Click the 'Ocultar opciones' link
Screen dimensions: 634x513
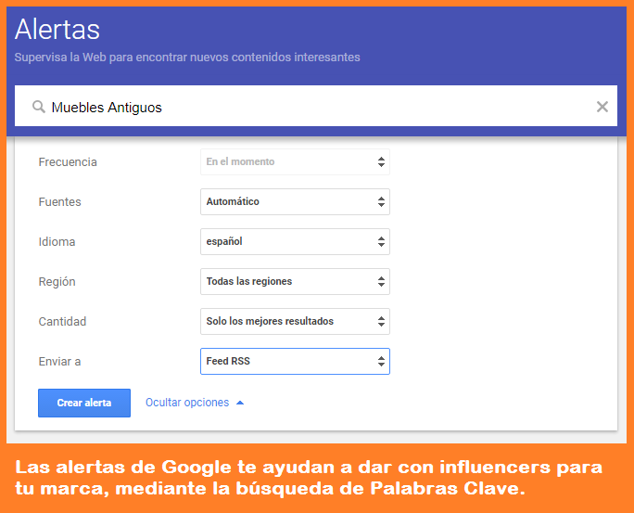coord(187,403)
